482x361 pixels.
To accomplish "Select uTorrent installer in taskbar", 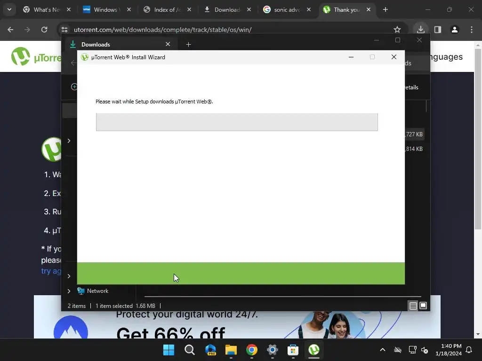I will [314, 350].
